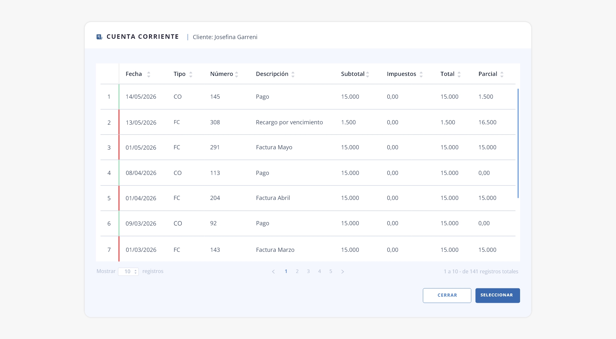This screenshot has width=616, height=339.
Task: Select row 2 Recargo por vencimiento
Action: tap(308, 122)
